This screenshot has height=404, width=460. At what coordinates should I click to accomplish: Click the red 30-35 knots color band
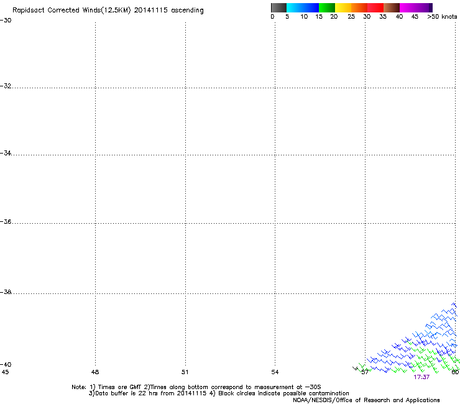coord(375,7)
